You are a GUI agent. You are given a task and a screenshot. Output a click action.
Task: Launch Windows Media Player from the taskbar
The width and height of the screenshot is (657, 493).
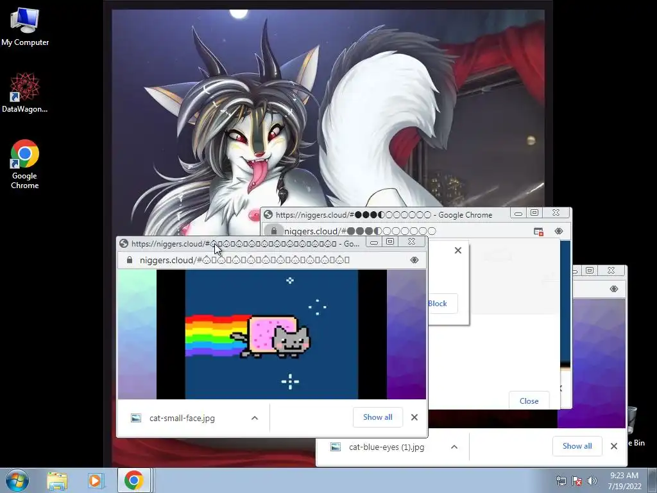96,480
